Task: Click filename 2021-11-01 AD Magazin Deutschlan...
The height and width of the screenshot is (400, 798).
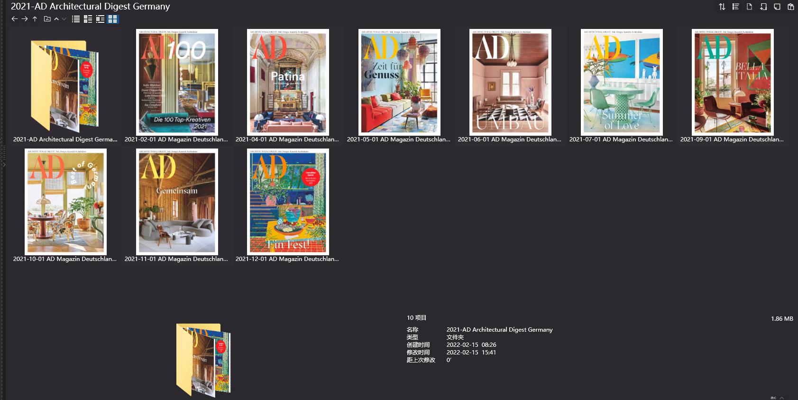Action: coord(176,259)
